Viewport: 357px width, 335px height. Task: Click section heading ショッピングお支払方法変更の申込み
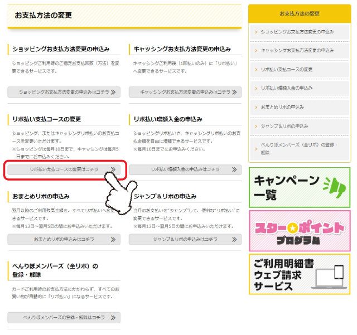pos(61,49)
